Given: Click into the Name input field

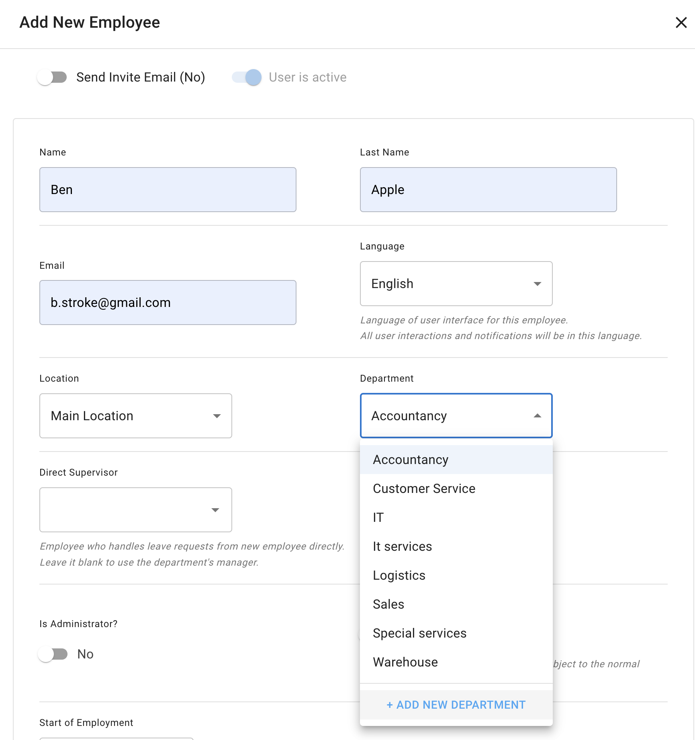Looking at the screenshot, I should pyautogui.click(x=168, y=190).
